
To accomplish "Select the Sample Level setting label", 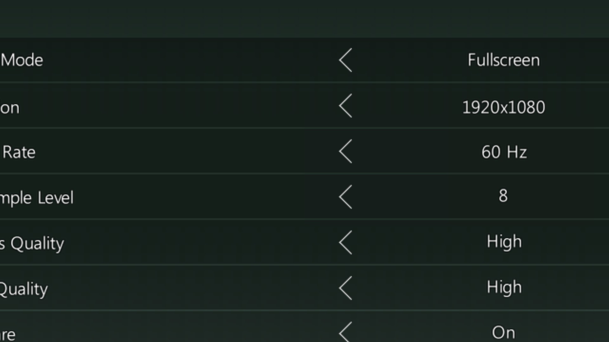I will [37, 198].
